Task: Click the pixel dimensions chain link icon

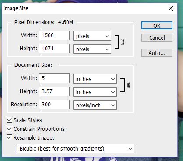Action: 123,42
